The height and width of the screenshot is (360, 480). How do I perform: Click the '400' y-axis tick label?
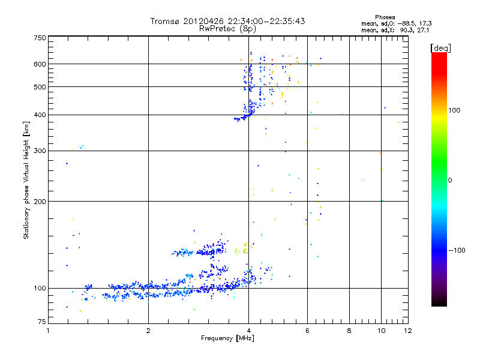click(x=40, y=115)
